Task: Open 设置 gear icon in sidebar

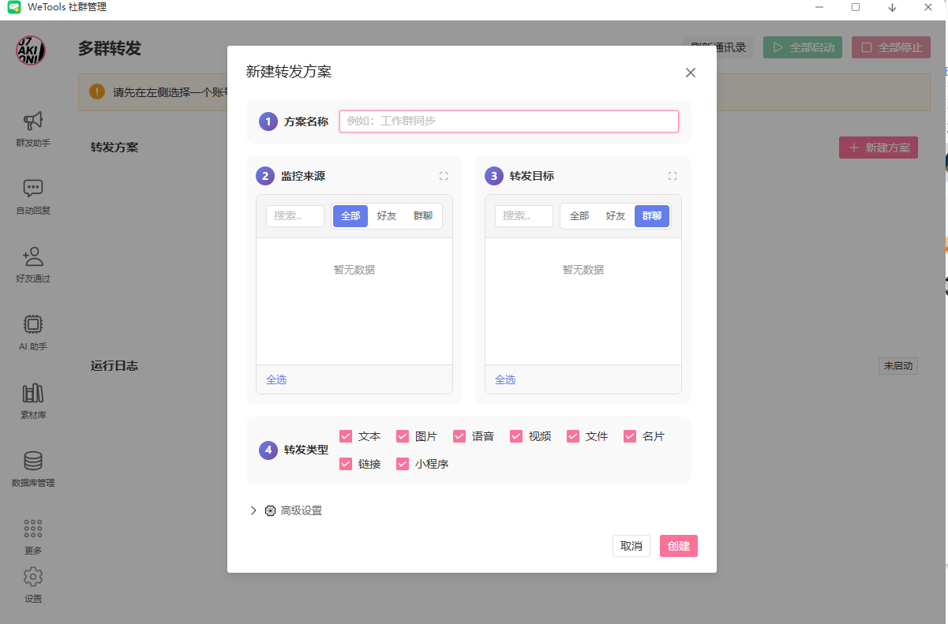Action: pos(33,577)
